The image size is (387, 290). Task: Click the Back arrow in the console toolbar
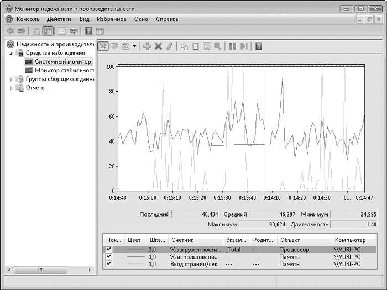point(10,31)
